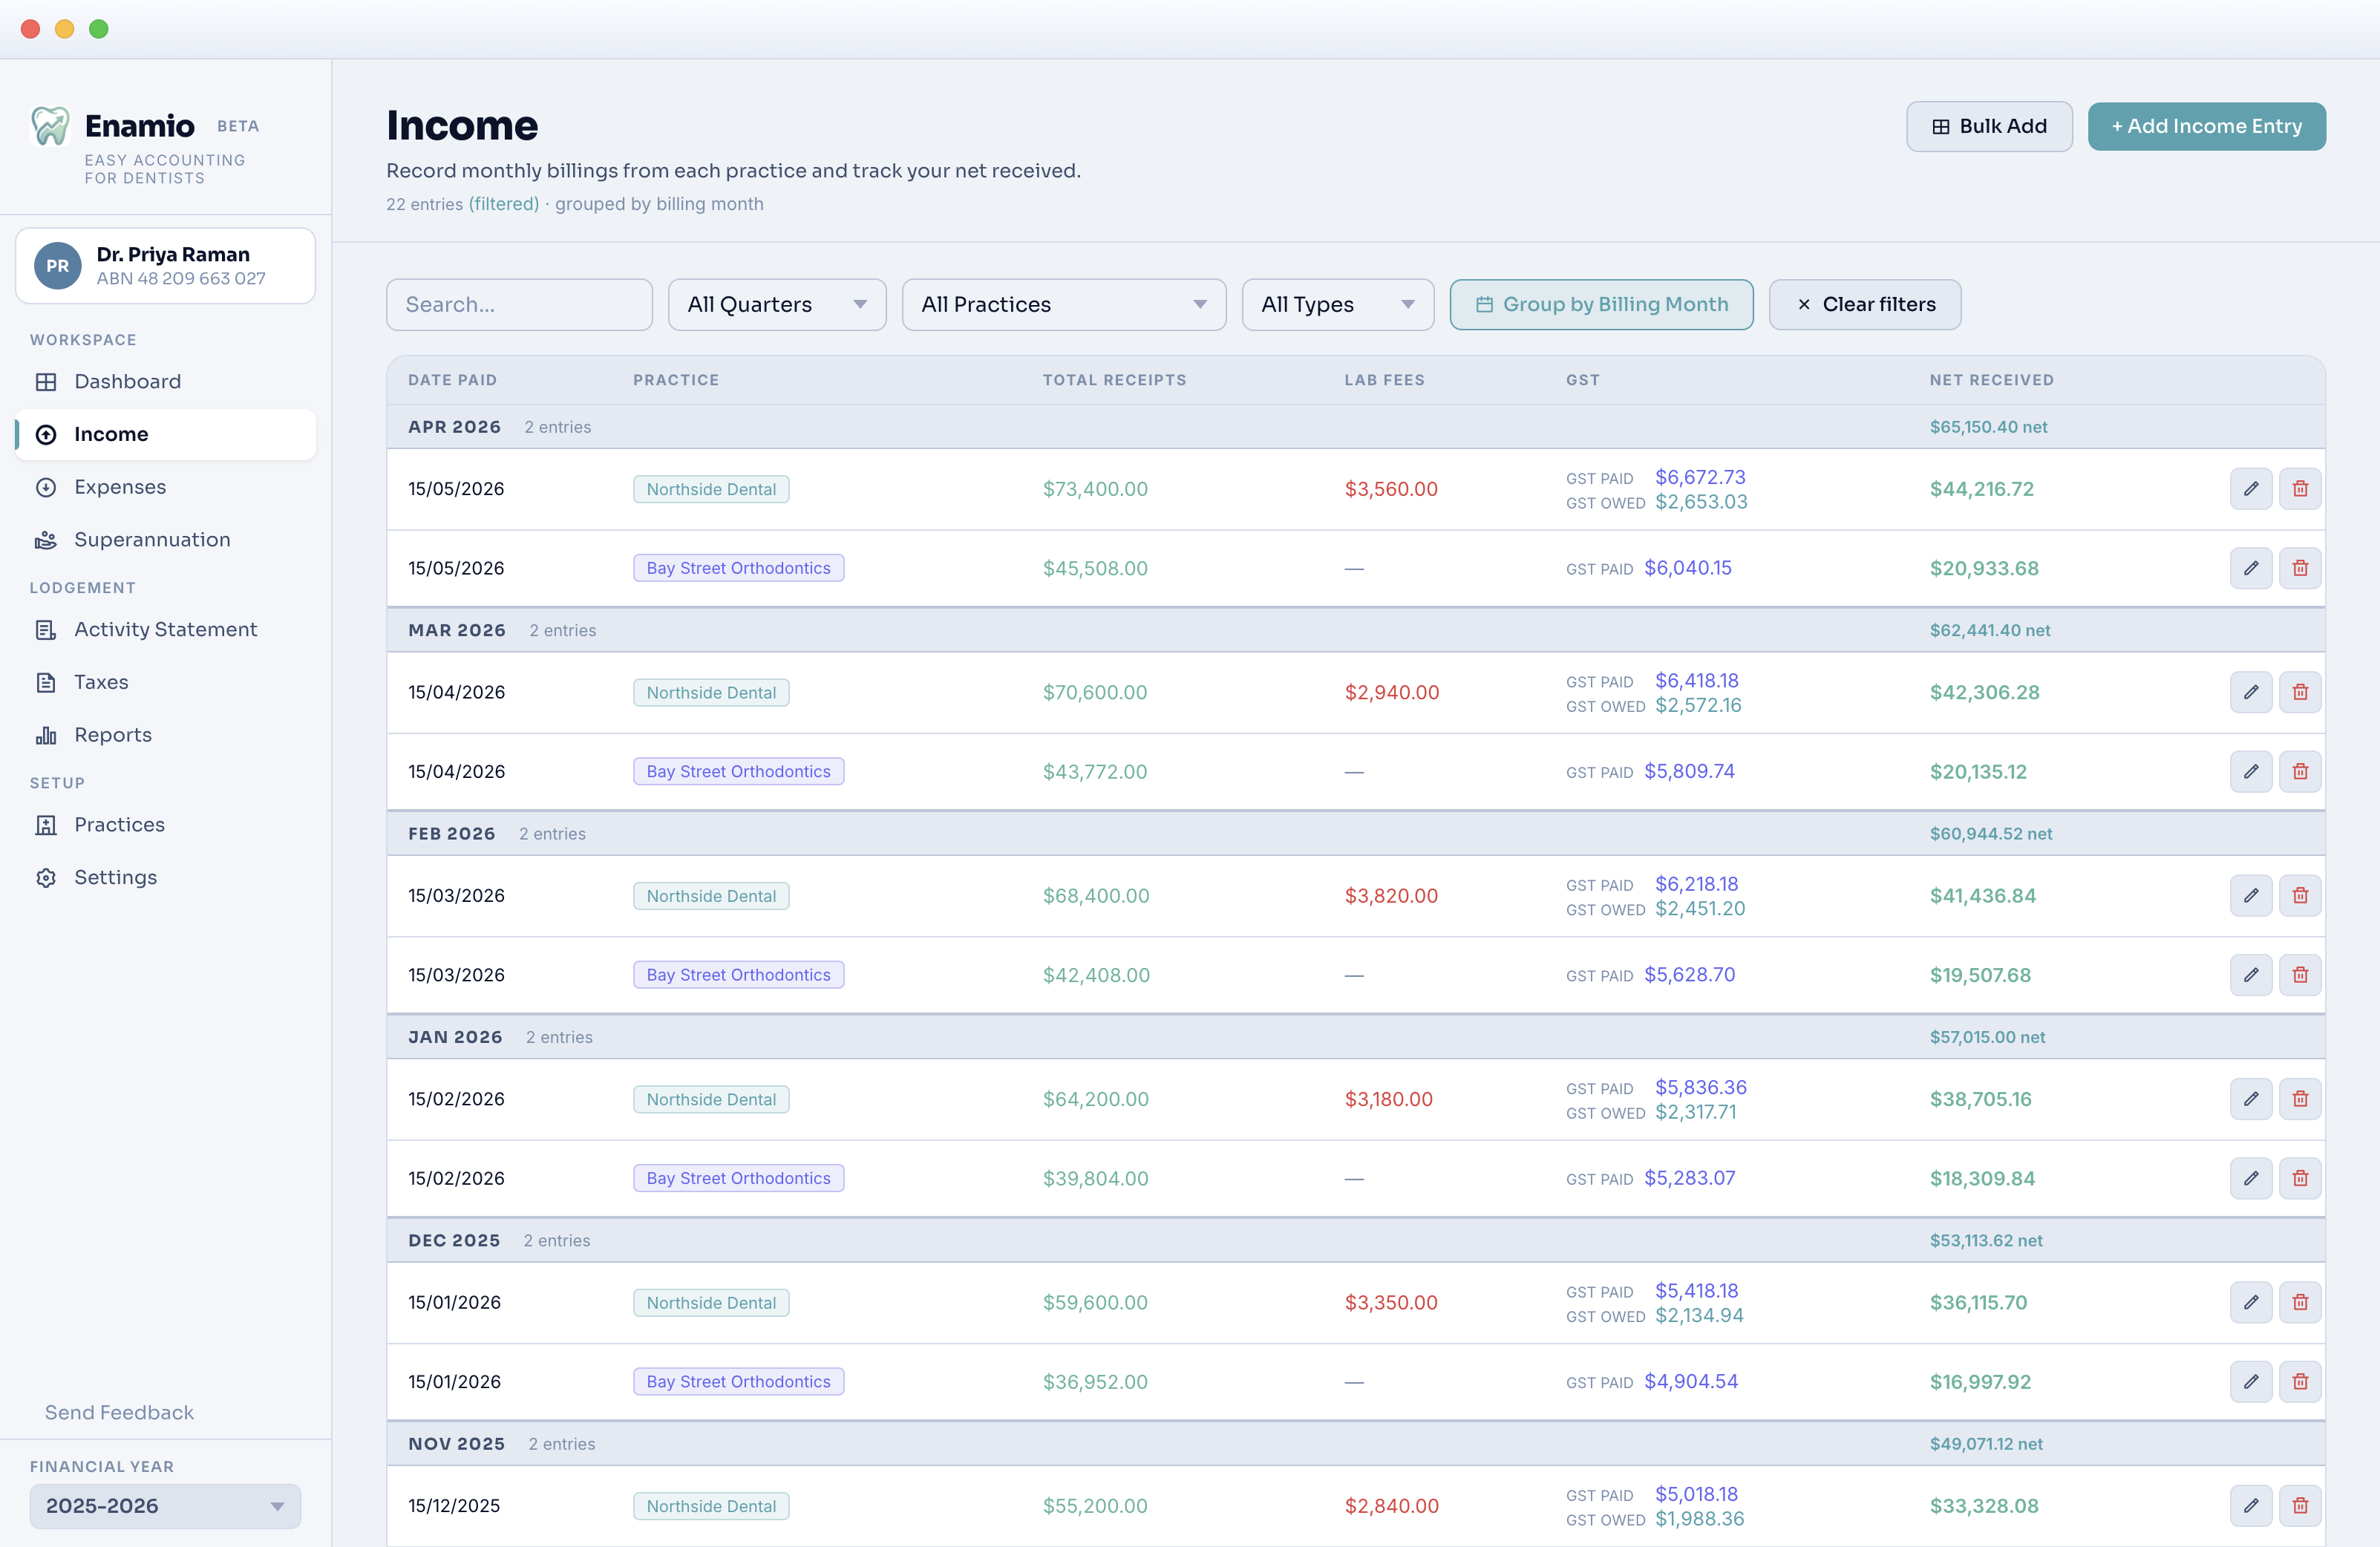Delete the $39,804.00 Bay Street entry
The height and width of the screenshot is (1547, 2380).
coord(2300,1178)
